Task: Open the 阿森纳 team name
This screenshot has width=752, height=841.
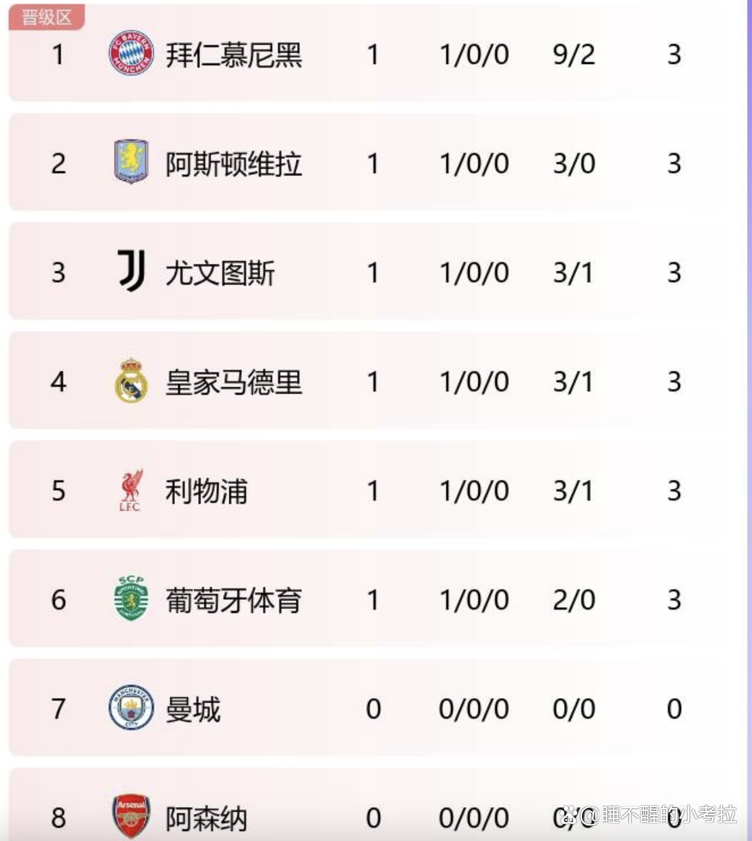Action: 206,818
